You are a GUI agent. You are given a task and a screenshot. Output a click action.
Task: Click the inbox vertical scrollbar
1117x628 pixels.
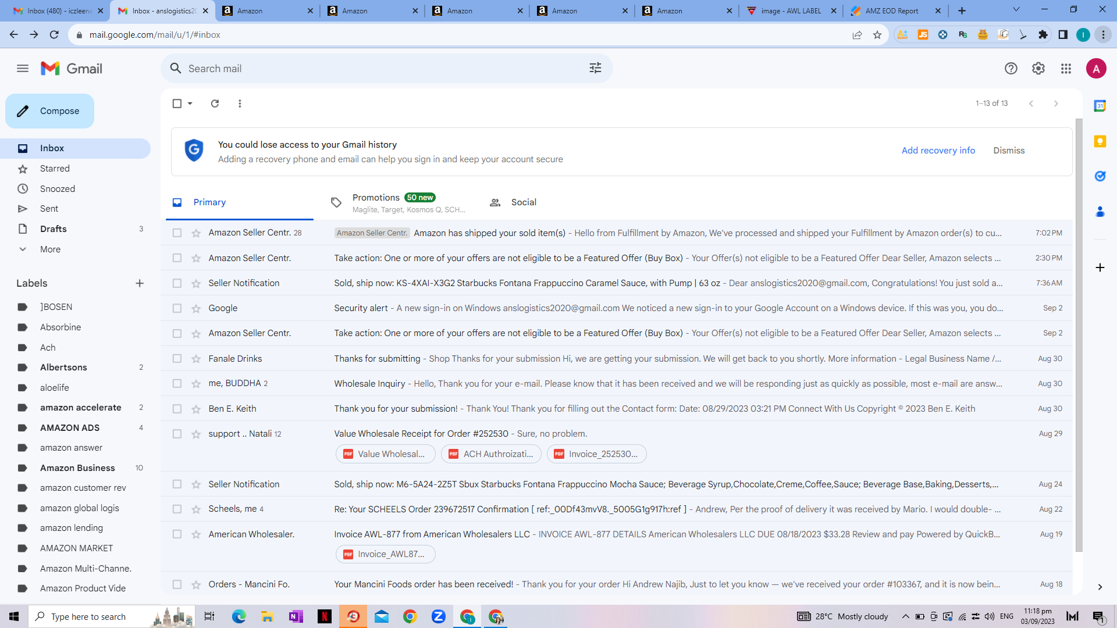pyautogui.click(x=1079, y=335)
